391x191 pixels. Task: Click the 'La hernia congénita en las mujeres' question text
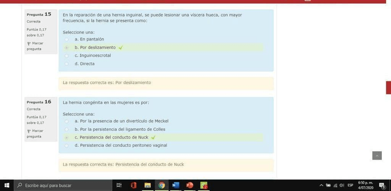point(106,103)
